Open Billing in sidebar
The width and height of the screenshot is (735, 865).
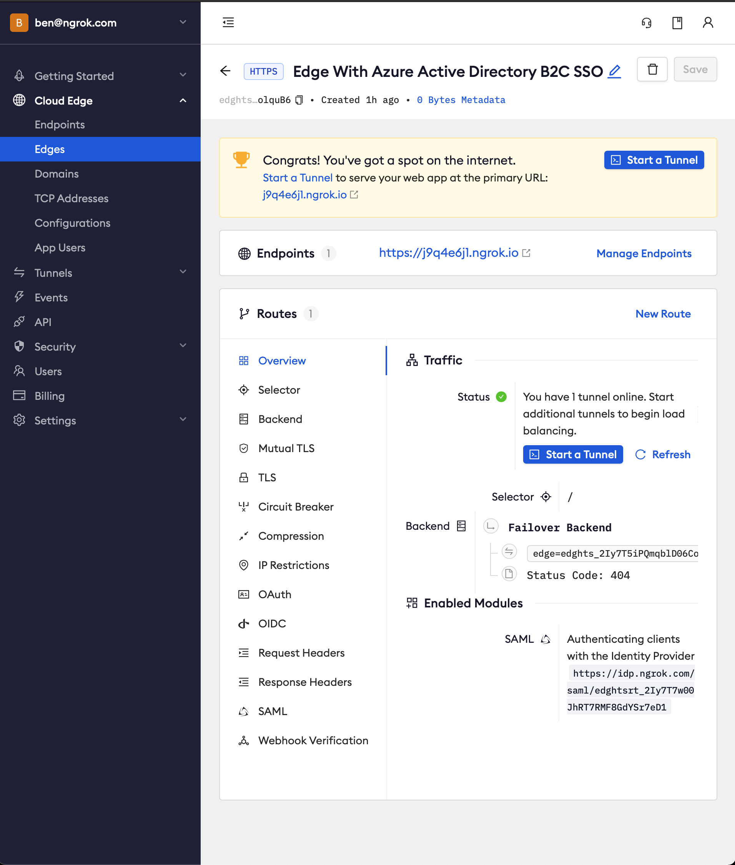click(100, 396)
